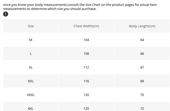Click the Chest Width(cm) column header
The width and height of the screenshot is (170, 111).
pyautogui.click(x=86, y=26)
